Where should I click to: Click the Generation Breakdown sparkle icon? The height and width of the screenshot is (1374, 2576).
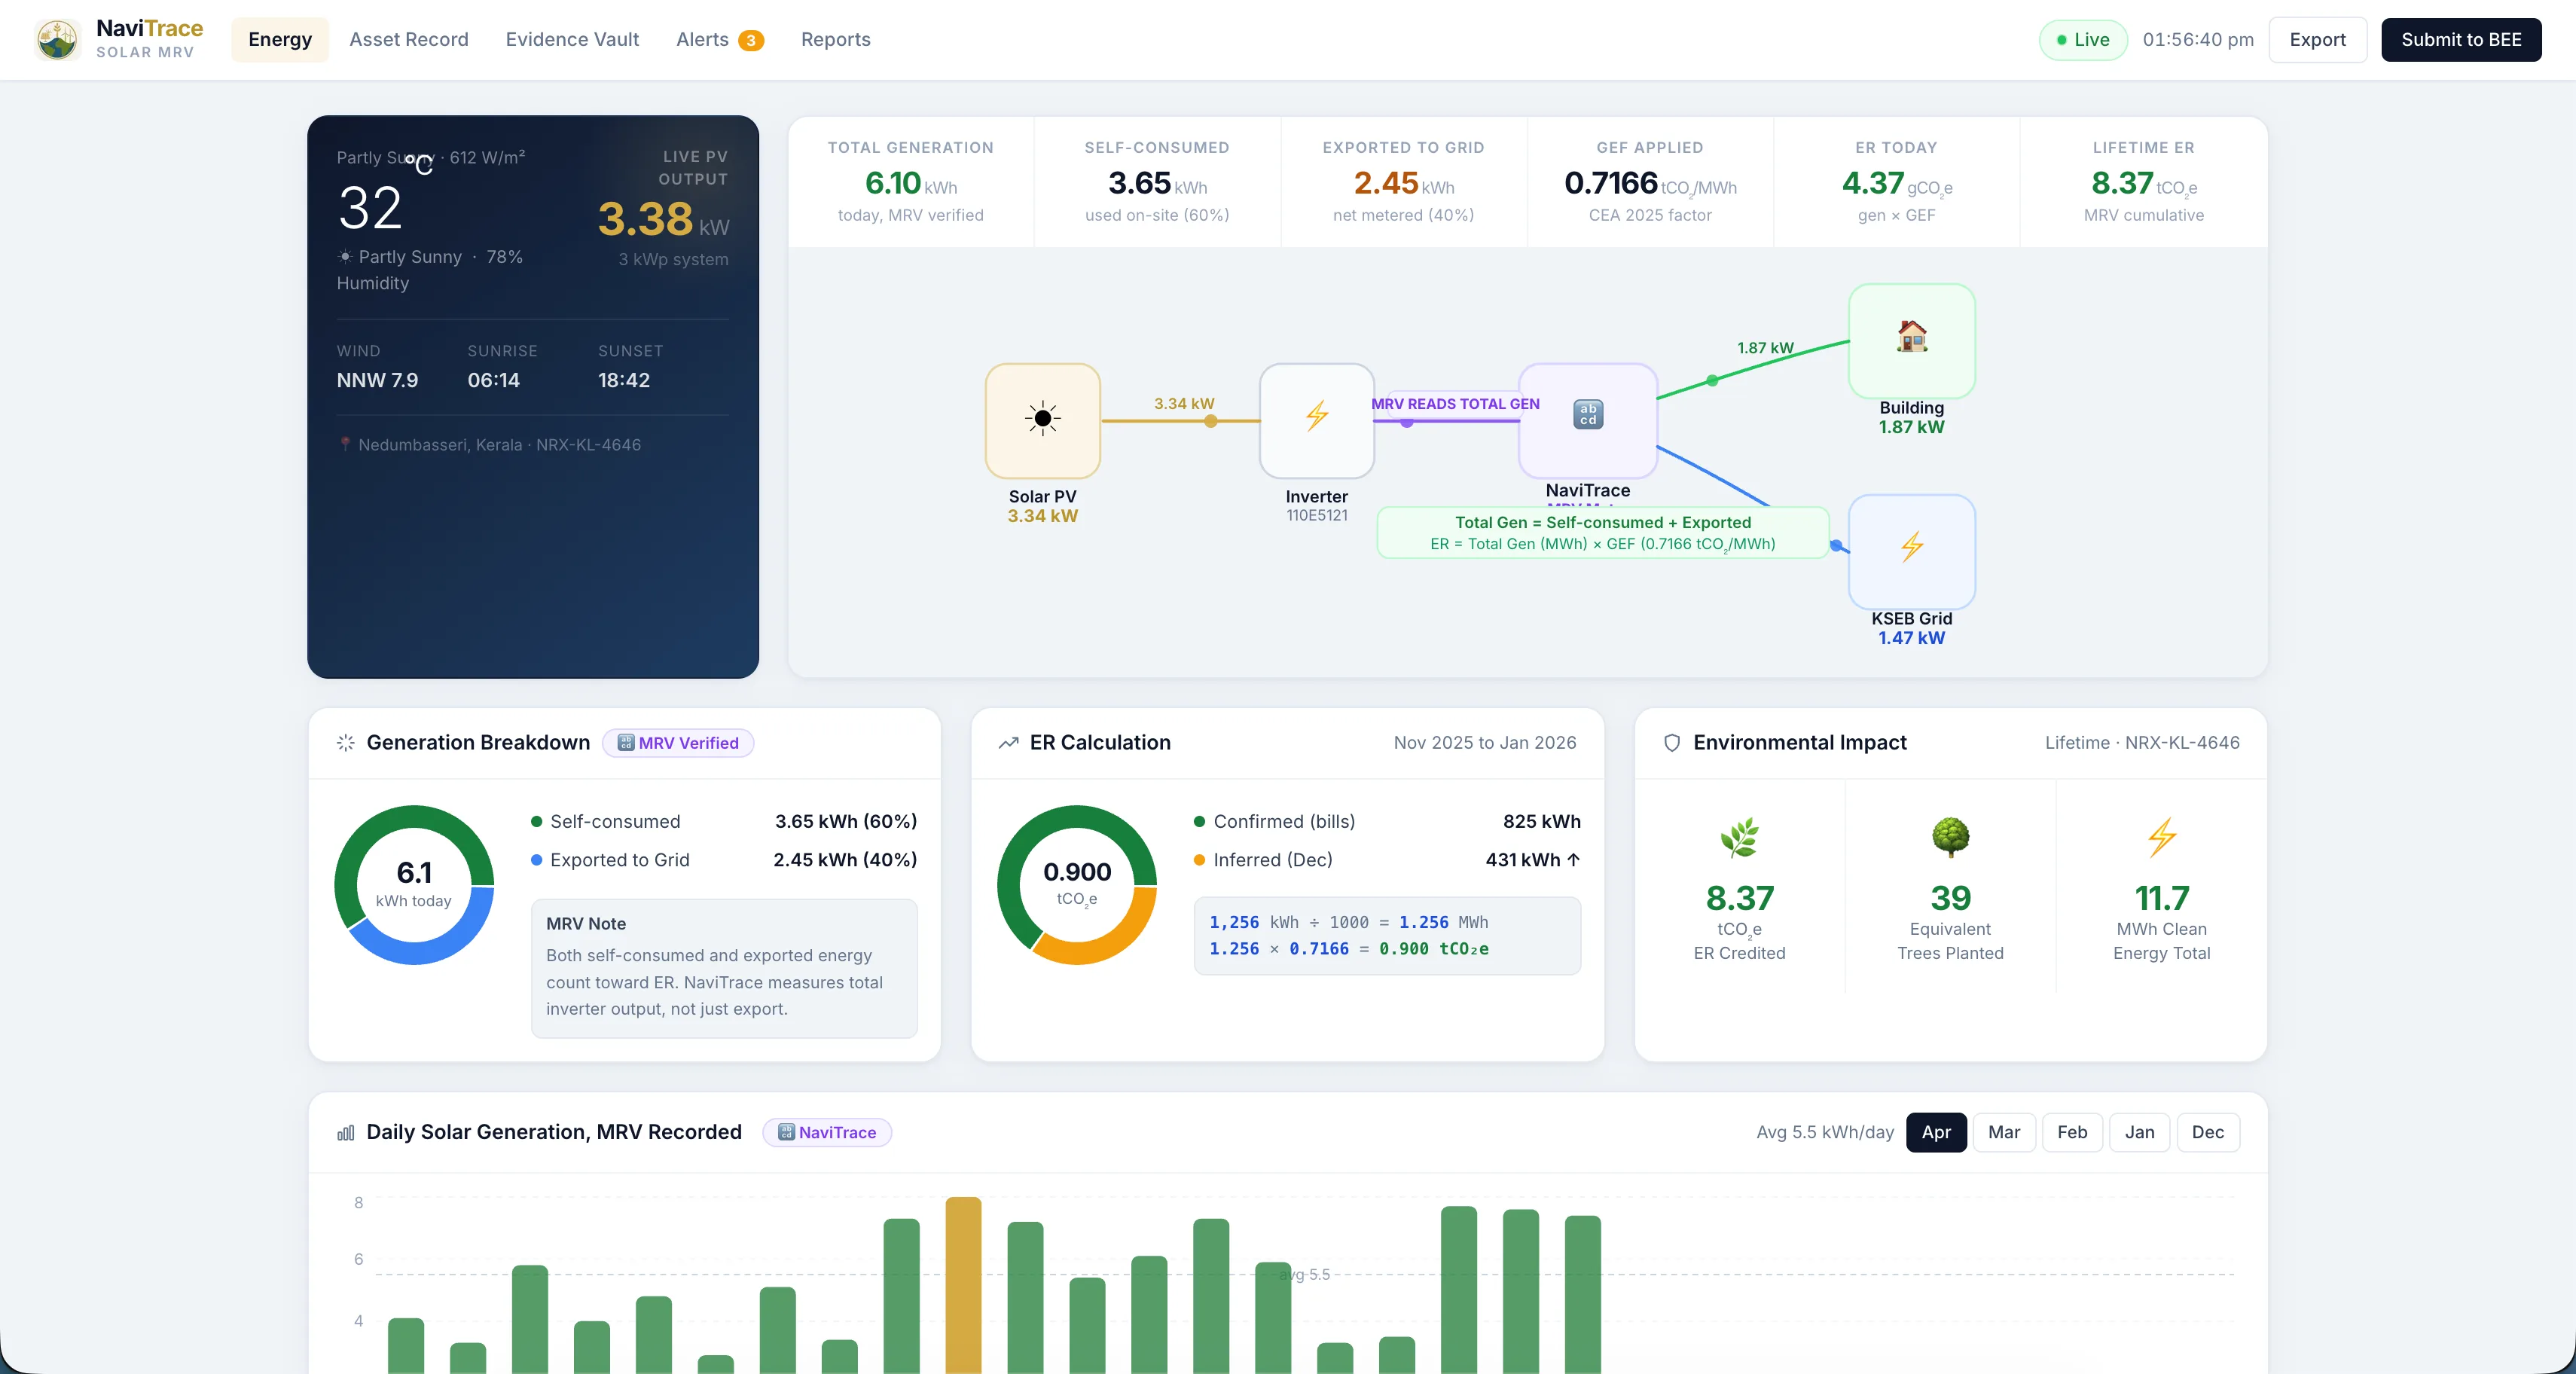point(346,743)
